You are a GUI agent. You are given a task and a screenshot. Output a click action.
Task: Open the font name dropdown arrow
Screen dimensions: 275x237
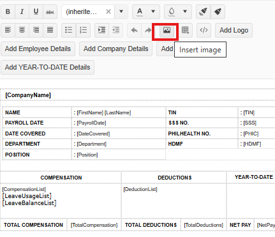coord(121,11)
